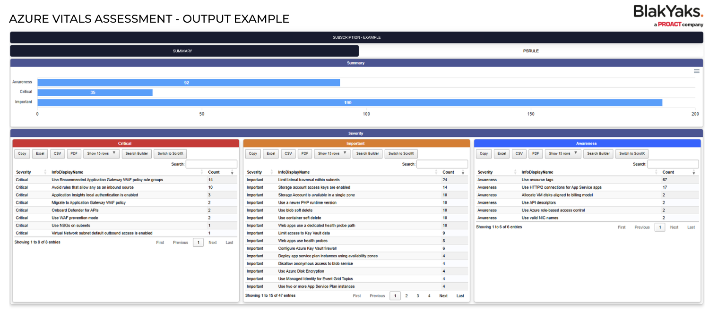Toggle ScrollX view for the Important table
Image resolution: width=709 pixels, height=319 pixels.
click(401, 153)
